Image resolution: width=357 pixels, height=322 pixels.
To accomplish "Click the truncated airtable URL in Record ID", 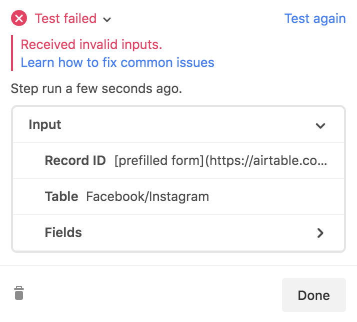I will (x=266, y=160).
